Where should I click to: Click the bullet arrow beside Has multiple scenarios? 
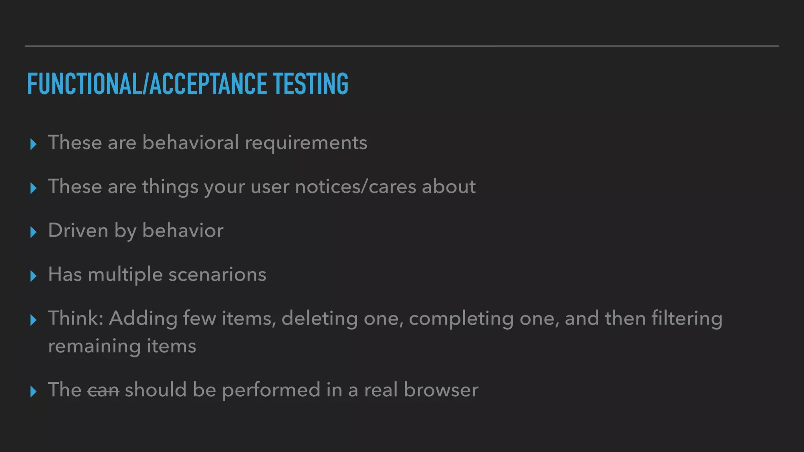tap(33, 276)
